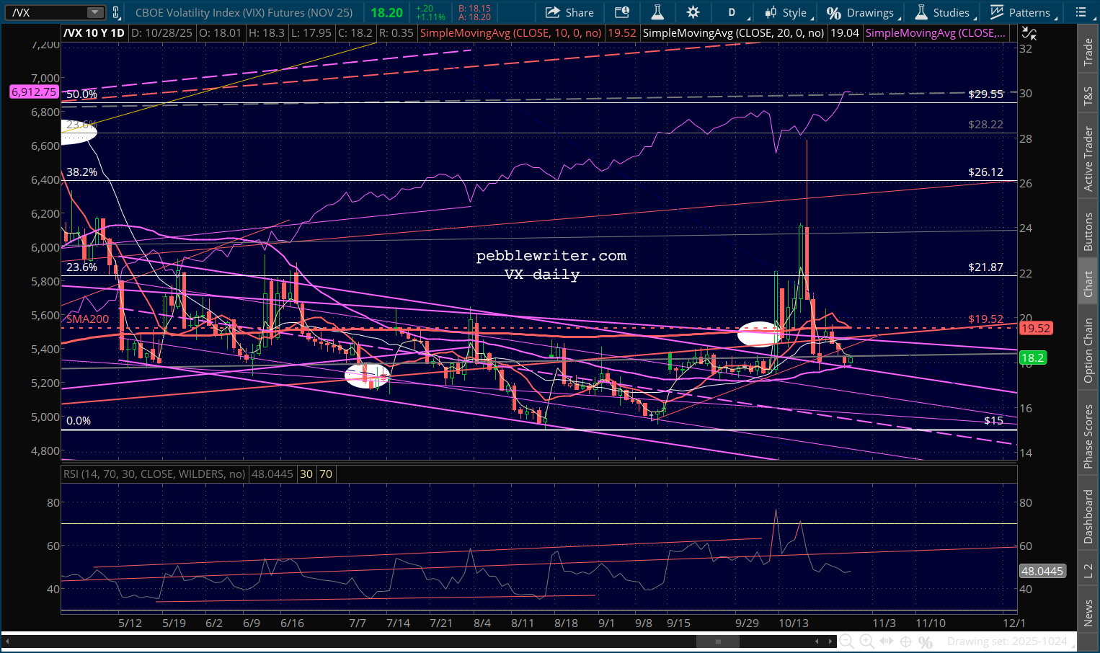This screenshot has height=653, width=1100.
Task: Click the 38.2% Fibonacci label
Action: tap(81, 172)
